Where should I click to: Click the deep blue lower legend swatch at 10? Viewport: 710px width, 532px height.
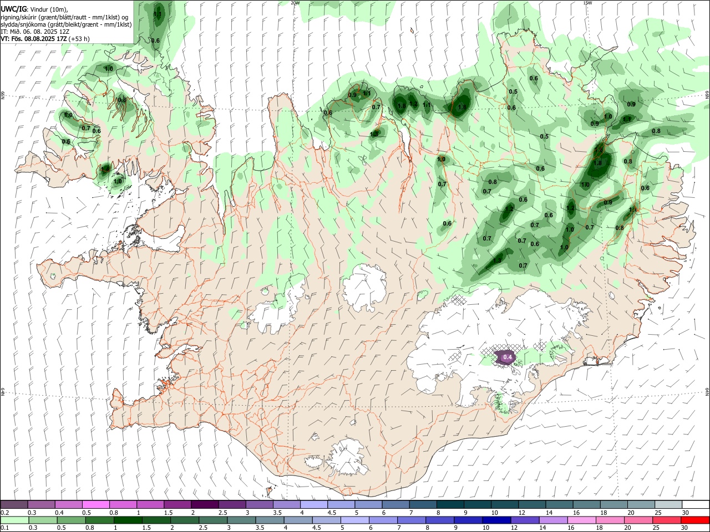(496, 520)
